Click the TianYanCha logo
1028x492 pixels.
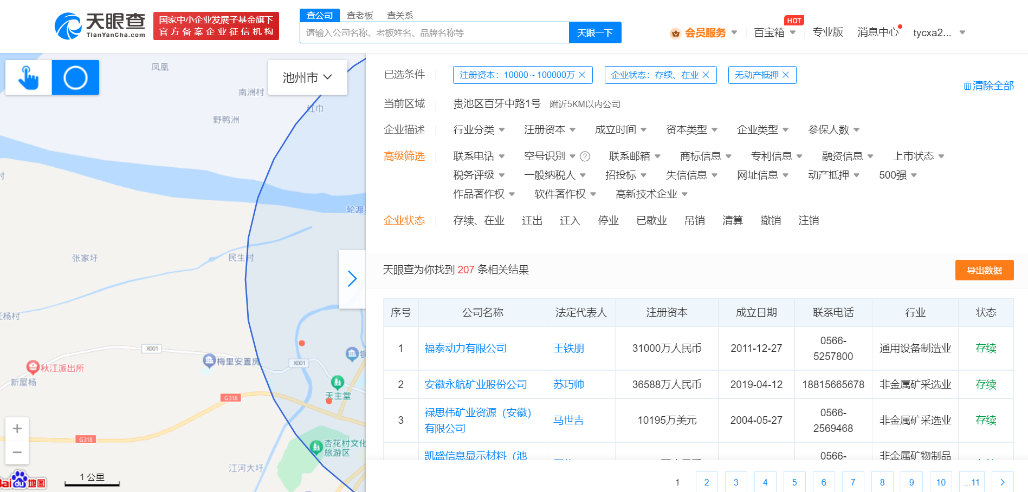(x=100, y=25)
